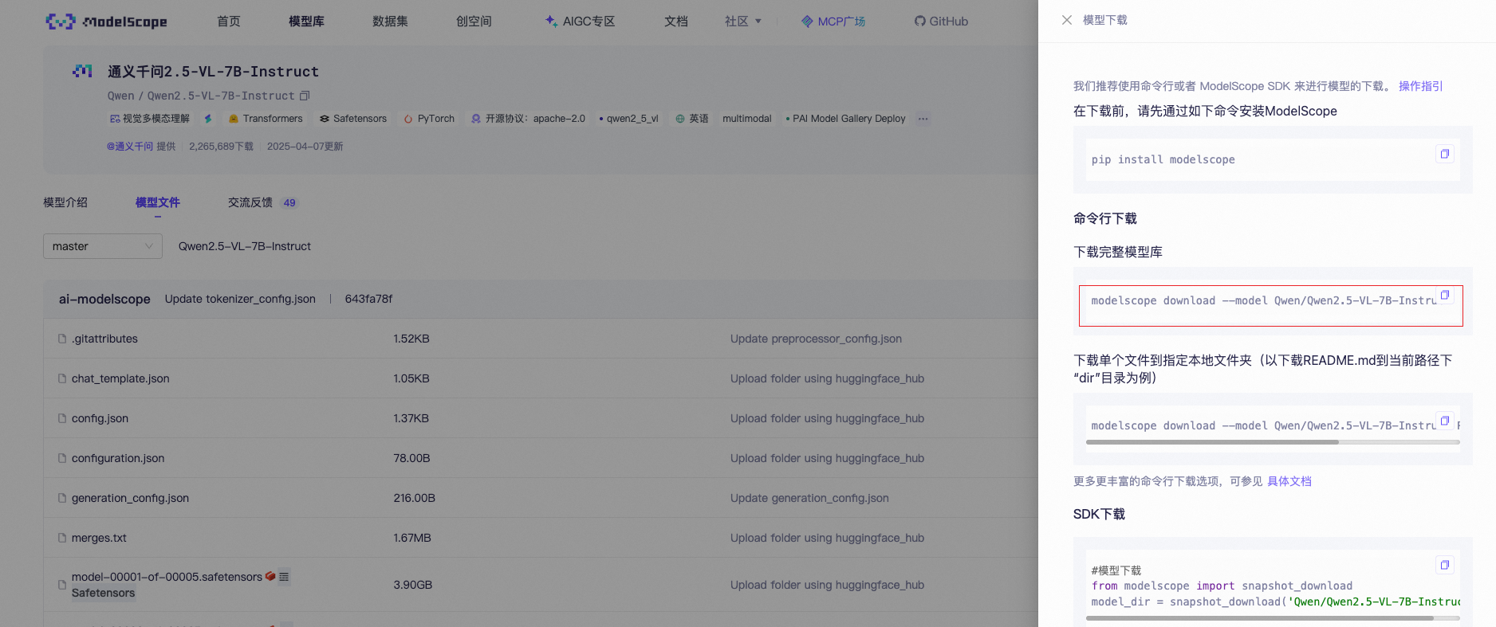Screen dimensions: 1496x627
Task: Close the model download panel
Action: click(x=1067, y=20)
